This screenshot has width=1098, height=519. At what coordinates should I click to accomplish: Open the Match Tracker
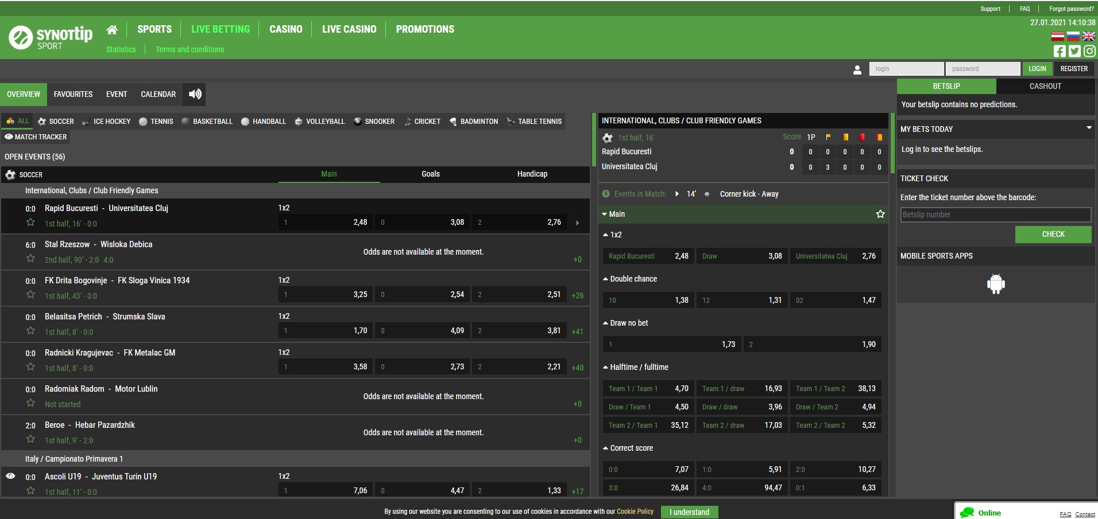(36, 137)
